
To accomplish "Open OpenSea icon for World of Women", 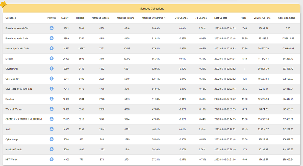I will click(52, 109).
